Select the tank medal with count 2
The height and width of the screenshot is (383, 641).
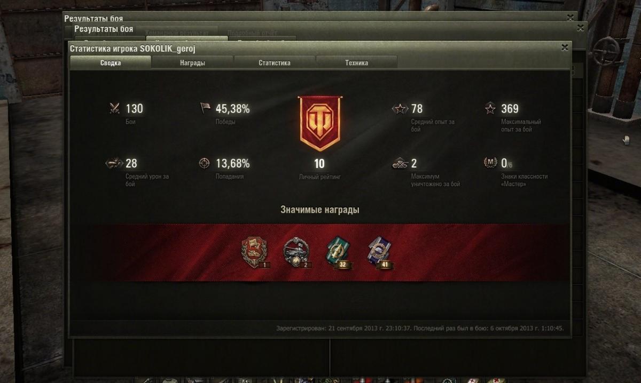[297, 252]
